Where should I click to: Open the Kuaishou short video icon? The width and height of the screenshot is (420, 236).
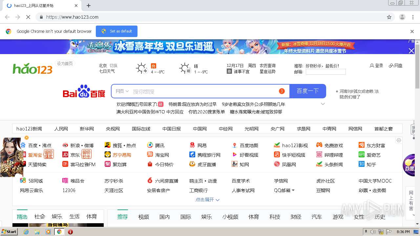[277, 155]
